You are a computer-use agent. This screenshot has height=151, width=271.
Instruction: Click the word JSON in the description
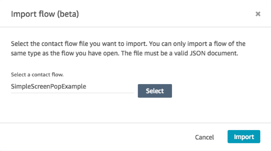click(197, 53)
